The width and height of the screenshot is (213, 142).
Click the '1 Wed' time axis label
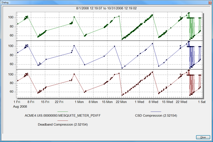(140, 102)
